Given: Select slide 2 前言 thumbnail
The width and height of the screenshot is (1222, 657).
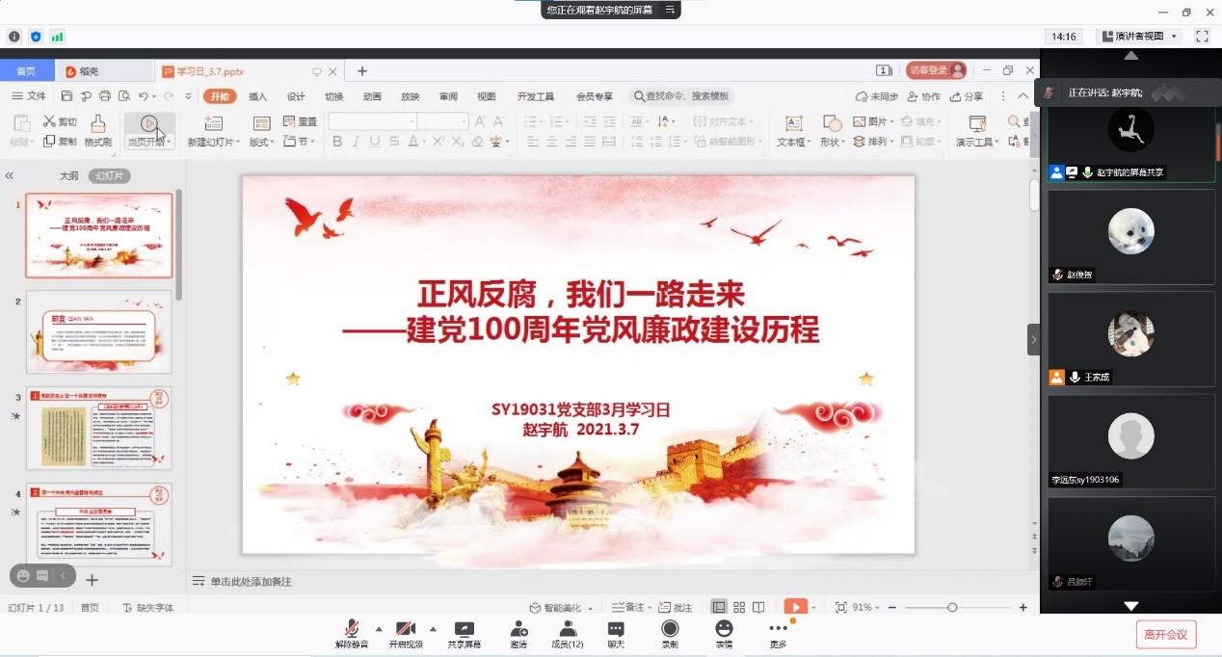Looking at the screenshot, I should 98,331.
